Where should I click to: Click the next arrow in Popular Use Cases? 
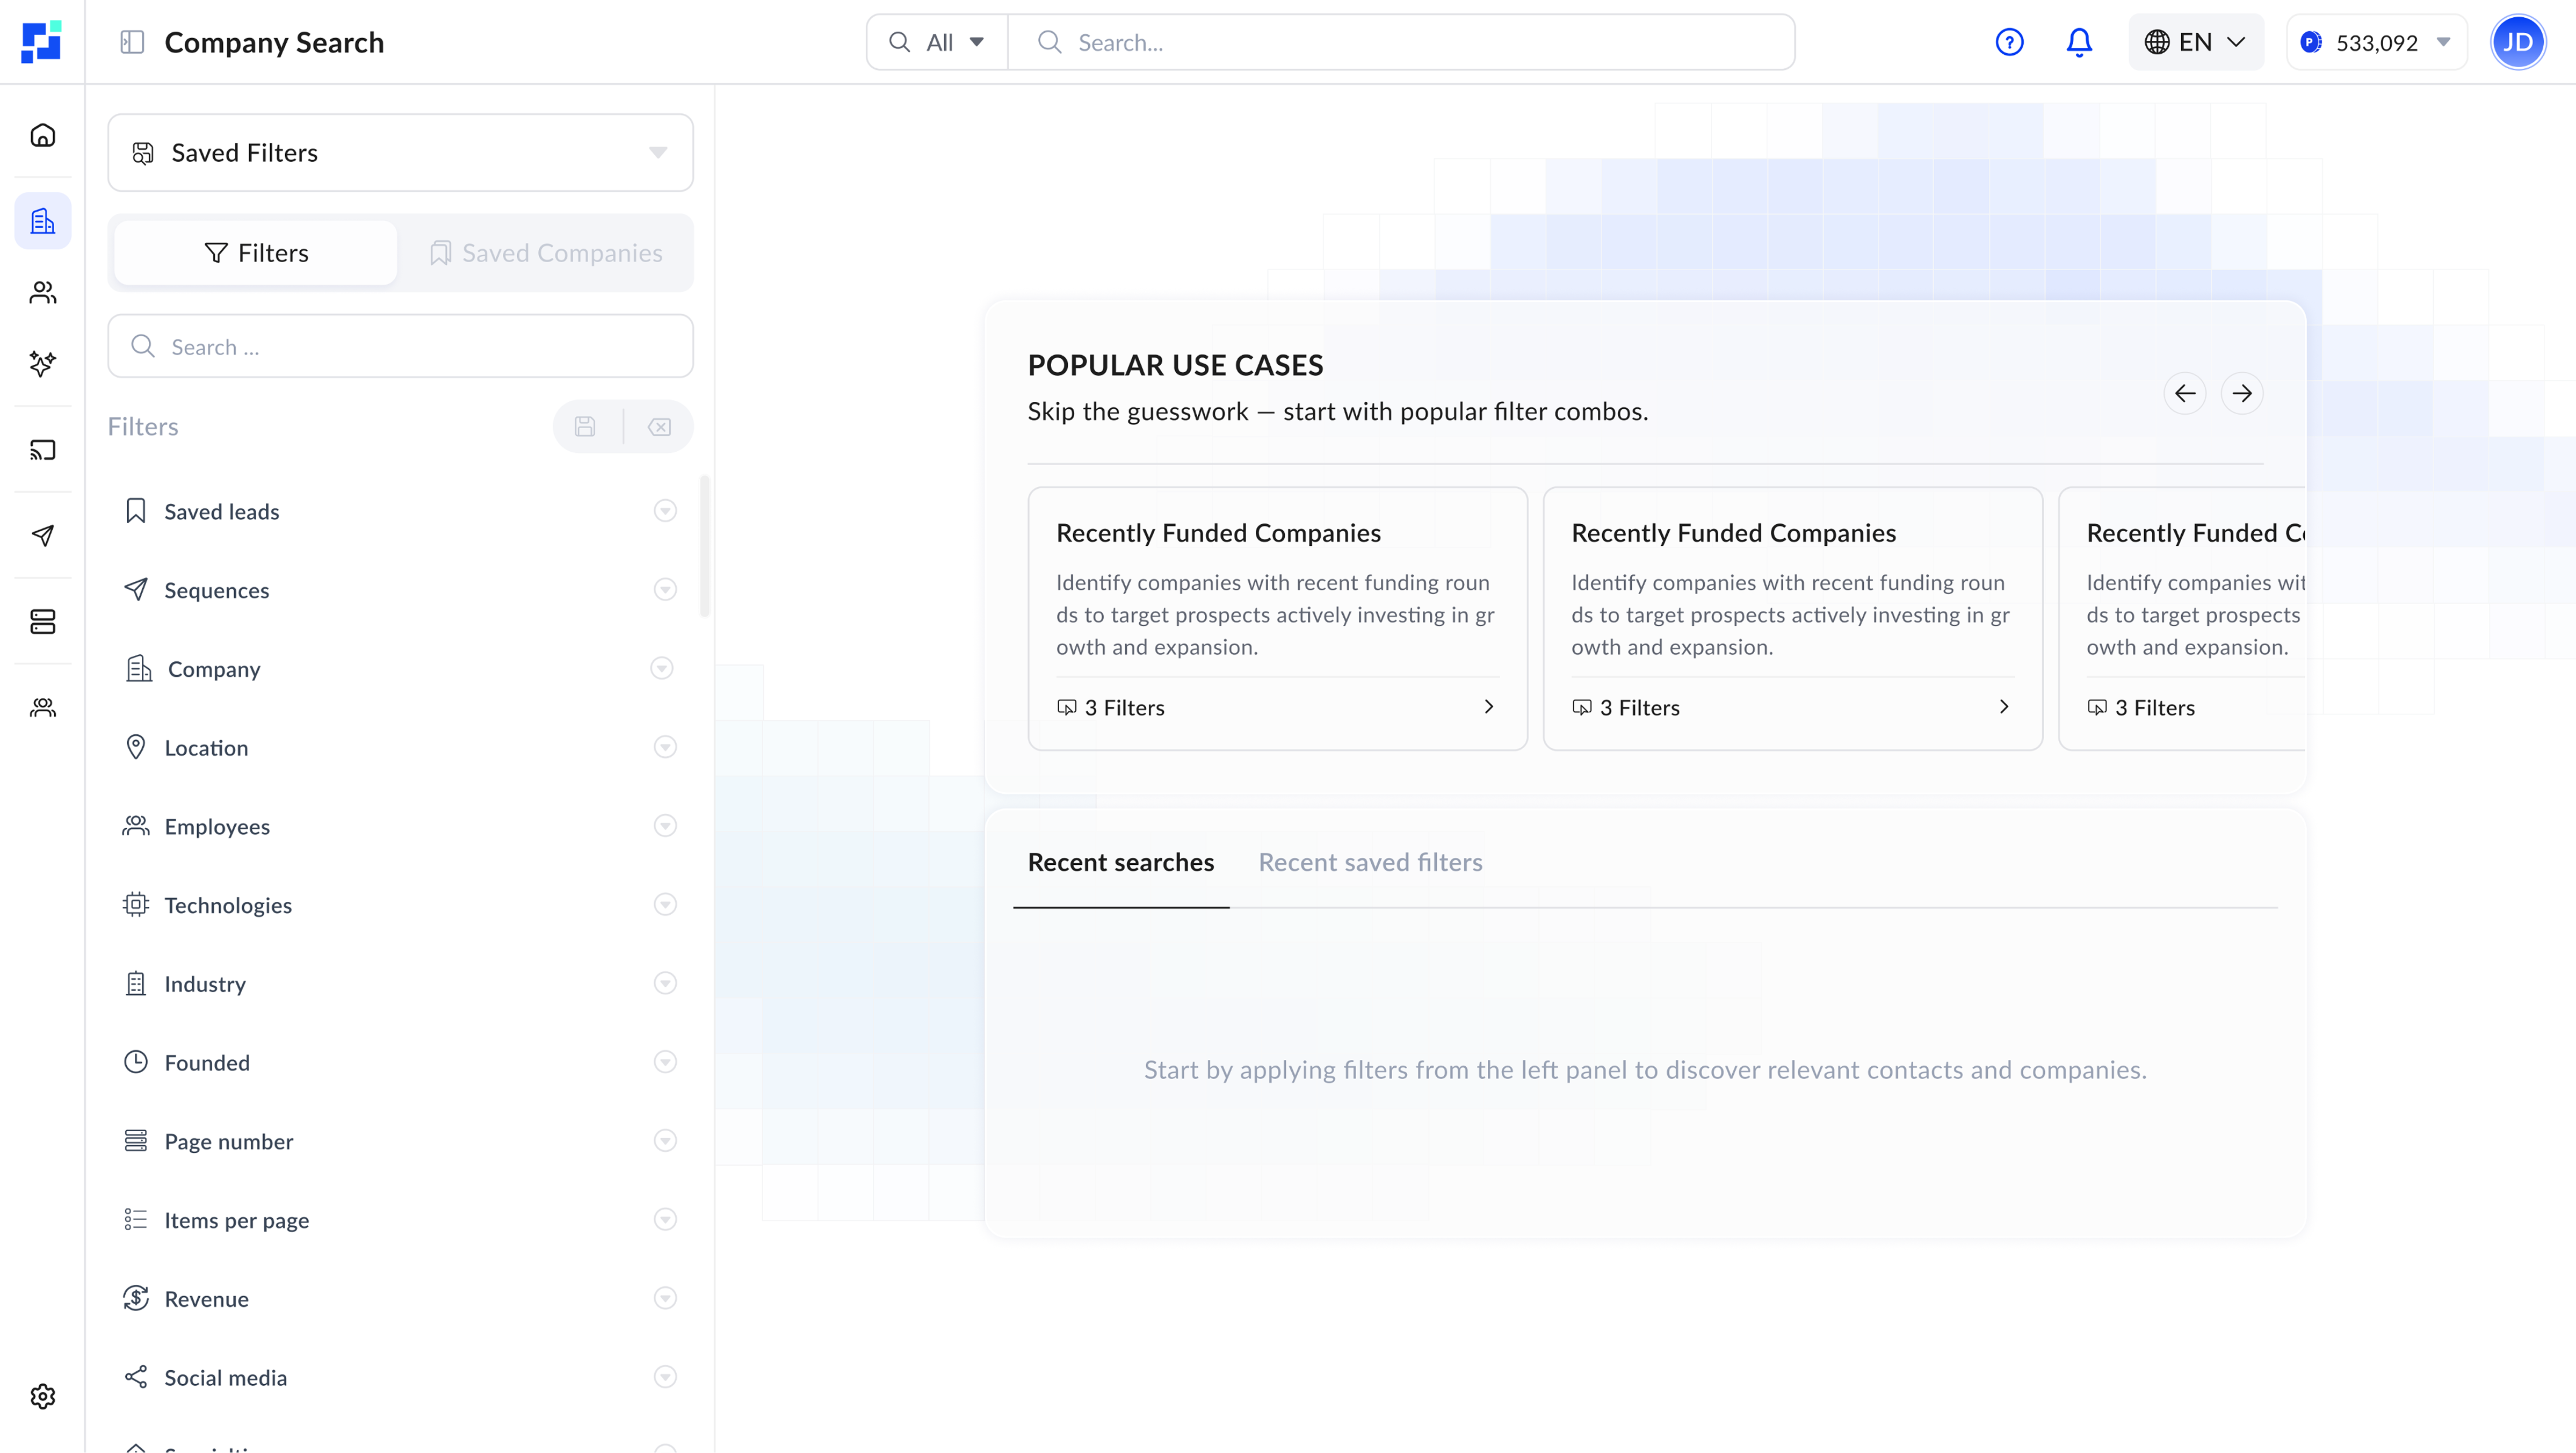pyautogui.click(x=2243, y=392)
